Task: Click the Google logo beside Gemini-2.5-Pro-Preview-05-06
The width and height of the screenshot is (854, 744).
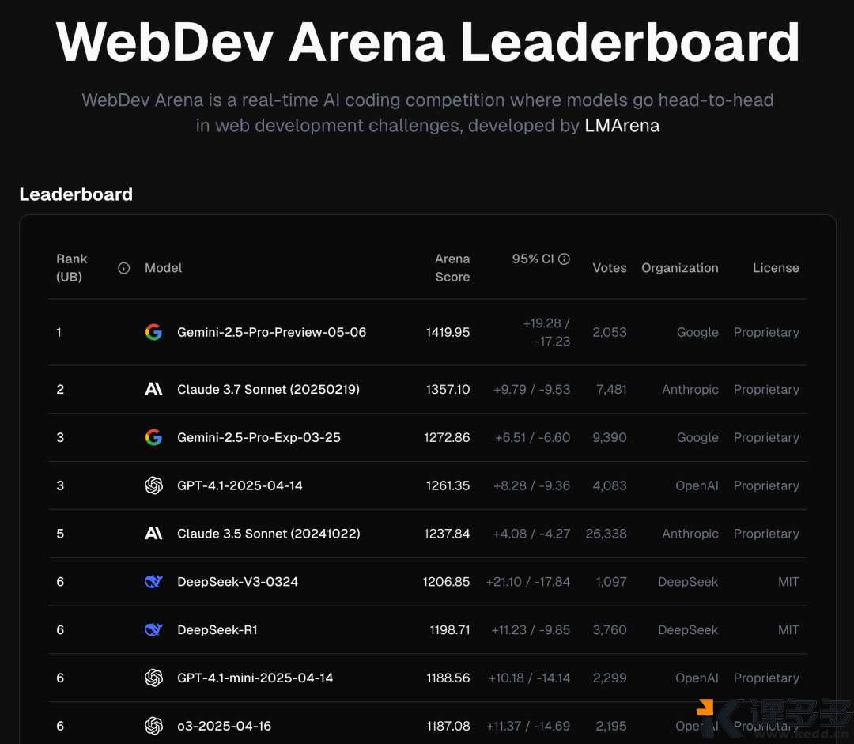Action: [x=153, y=332]
